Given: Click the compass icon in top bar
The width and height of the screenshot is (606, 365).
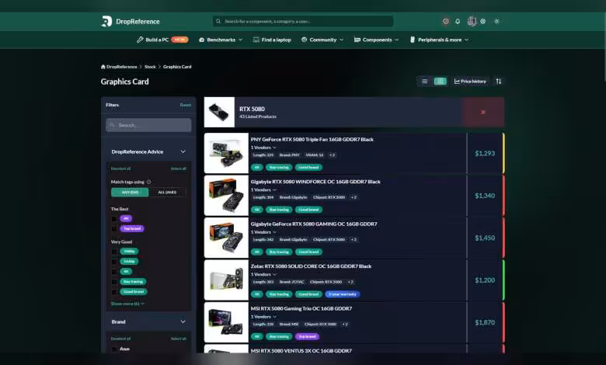Looking at the screenshot, I should click(x=446, y=21).
